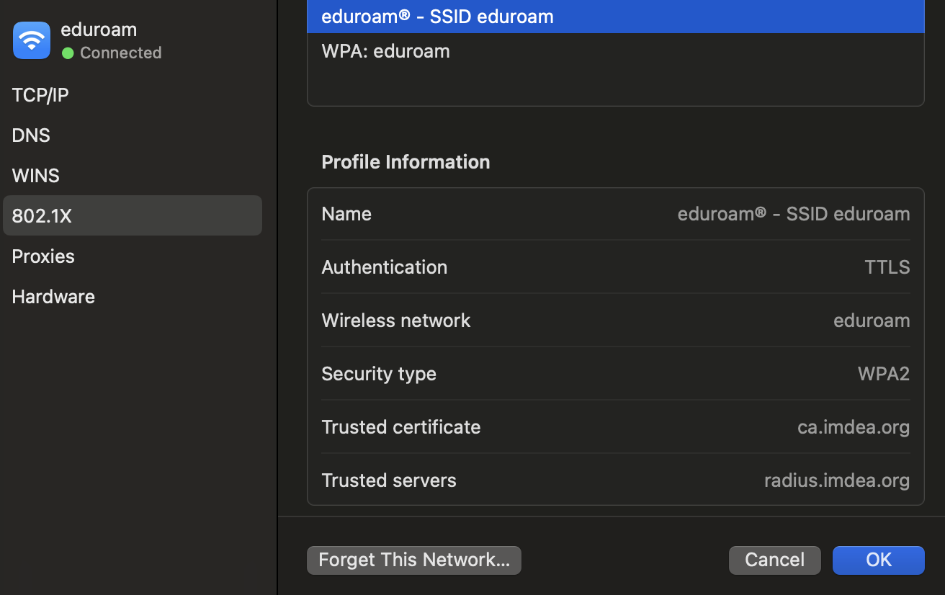Confirm with the OK button
Viewport: 945px width, 595px height.
click(x=878, y=560)
